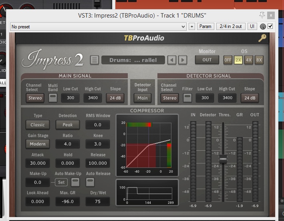
Task: Open the No preset dropdown
Action: point(98,26)
